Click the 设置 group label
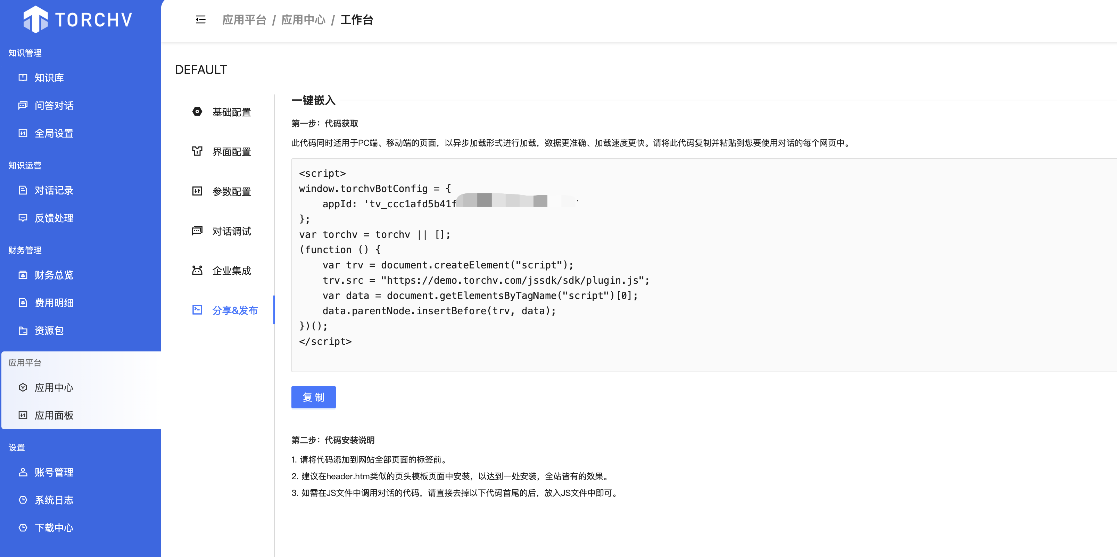 coord(16,447)
